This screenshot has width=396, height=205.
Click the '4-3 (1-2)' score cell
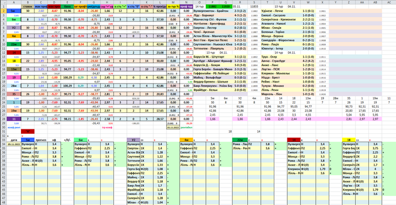240,15
